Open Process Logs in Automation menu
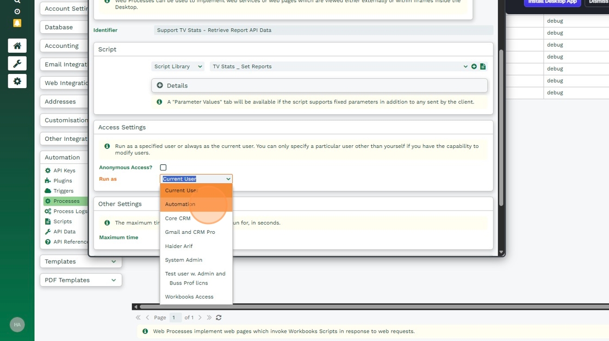This screenshot has height=341, width=609. pos(70,212)
